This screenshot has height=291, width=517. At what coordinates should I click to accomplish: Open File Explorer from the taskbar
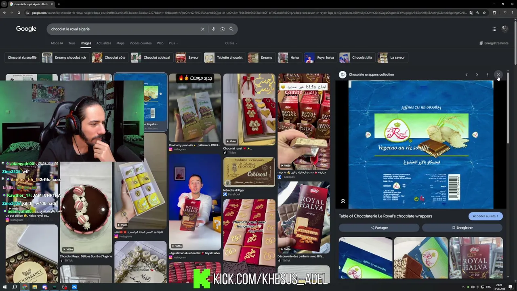point(35,287)
